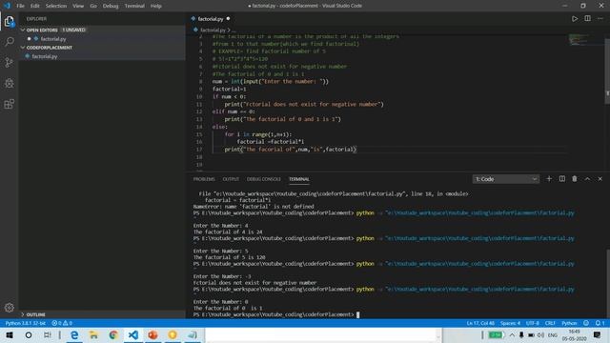610x343 pixels.
Task: Show hidden system tray icons
Action: (512, 335)
